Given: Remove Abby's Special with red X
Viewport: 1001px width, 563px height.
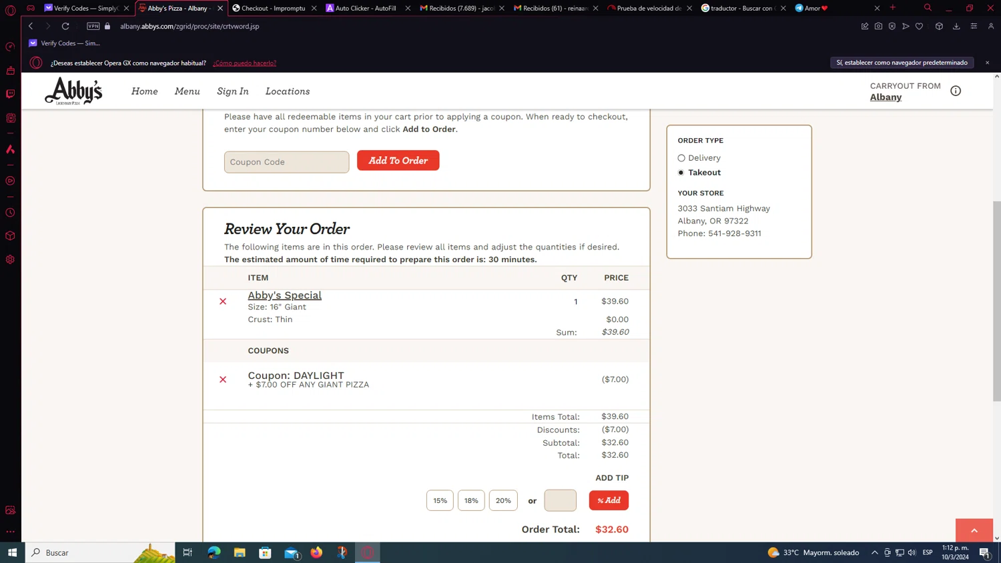Looking at the screenshot, I should 223,302.
